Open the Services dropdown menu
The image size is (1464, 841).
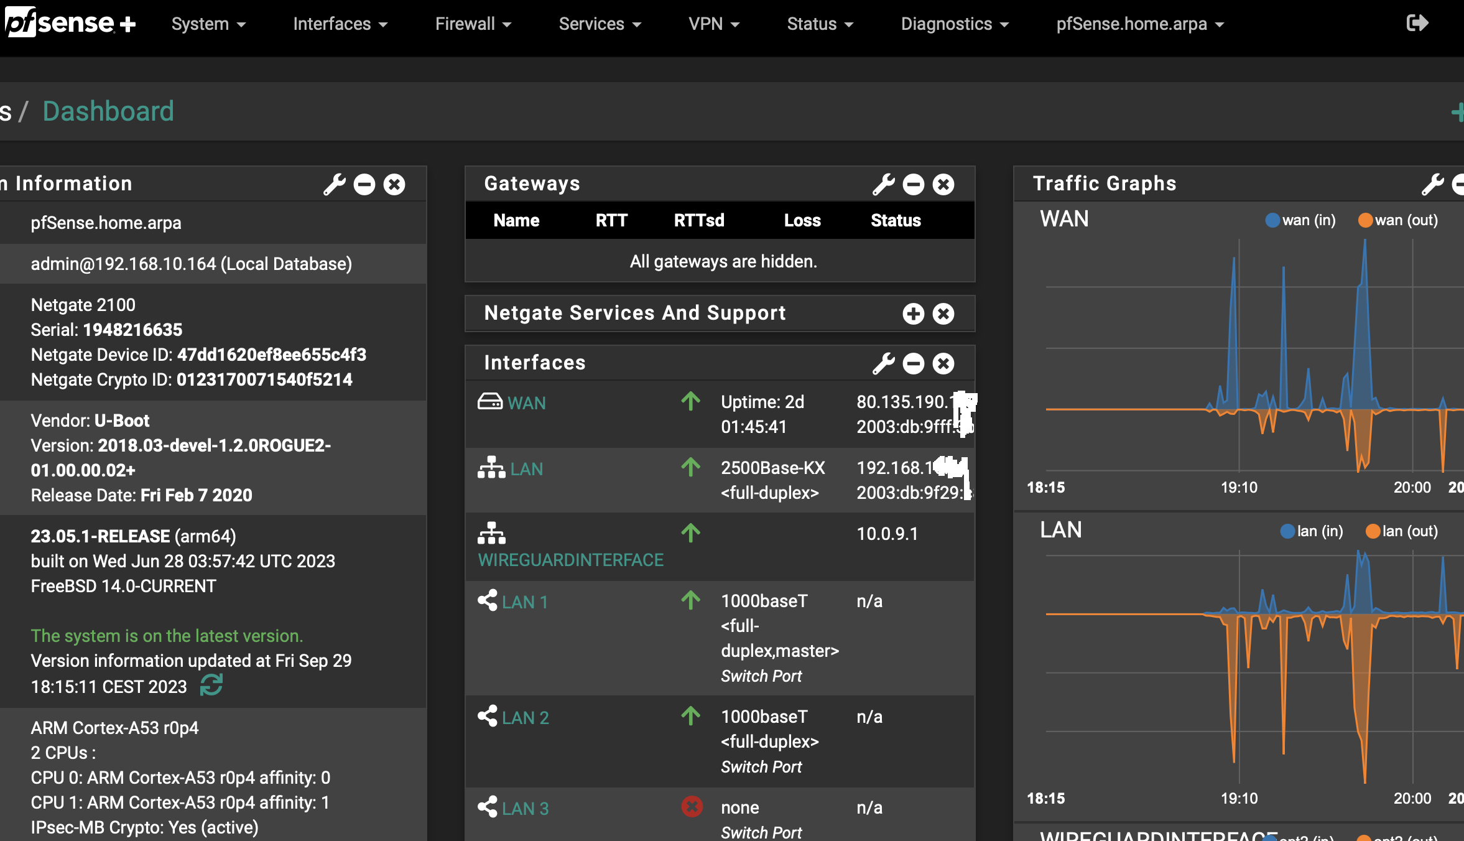coord(600,24)
